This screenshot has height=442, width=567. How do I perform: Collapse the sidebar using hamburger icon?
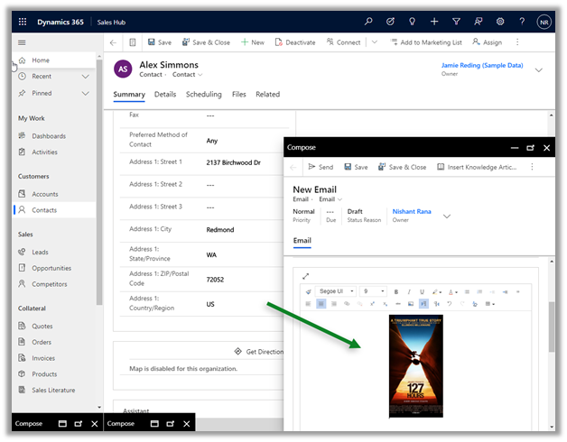coord(23,42)
